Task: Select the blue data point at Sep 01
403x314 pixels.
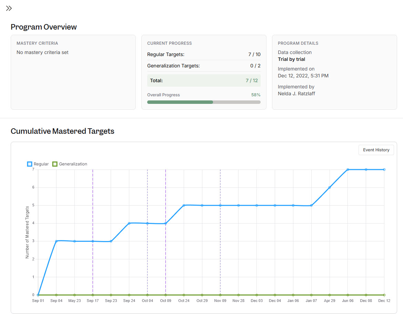Action: [x=38, y=295]
